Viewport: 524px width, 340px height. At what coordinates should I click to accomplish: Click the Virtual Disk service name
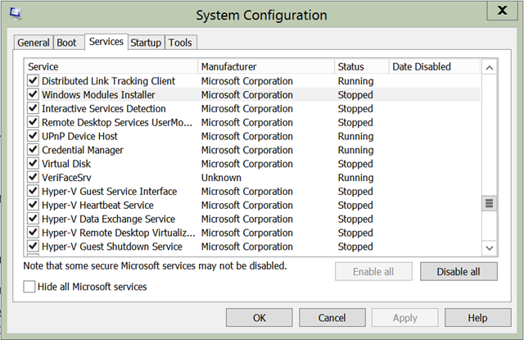[66, 164]
